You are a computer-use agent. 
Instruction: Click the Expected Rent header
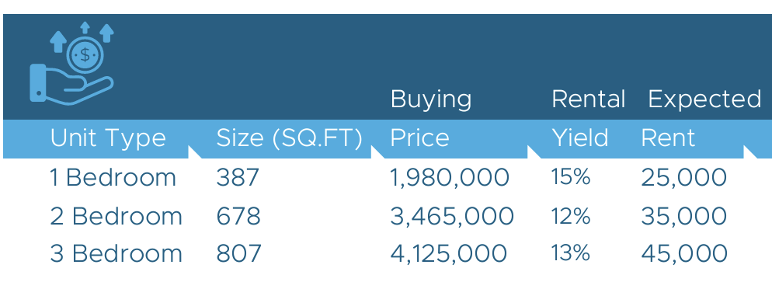pos(701,118)
